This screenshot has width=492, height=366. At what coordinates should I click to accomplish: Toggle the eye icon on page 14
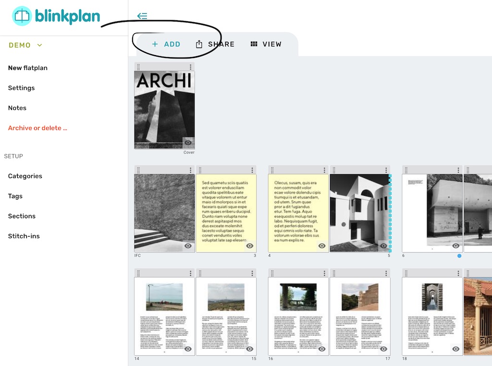pos(189,349)
